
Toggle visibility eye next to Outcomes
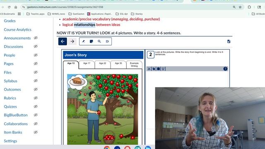click(x=36, y=89)
